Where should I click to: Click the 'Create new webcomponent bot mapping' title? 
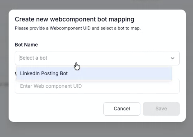(x=74, y=19)
